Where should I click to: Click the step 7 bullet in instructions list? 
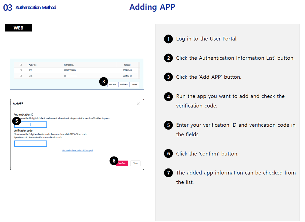point(168,173)
